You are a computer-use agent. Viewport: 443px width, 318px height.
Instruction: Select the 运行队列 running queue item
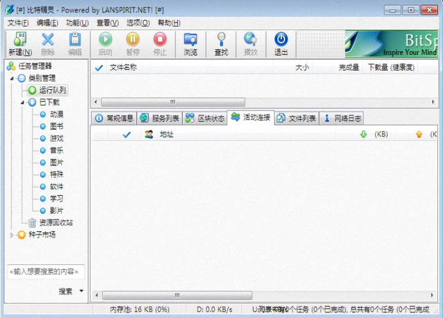click(x=47, y=90)
